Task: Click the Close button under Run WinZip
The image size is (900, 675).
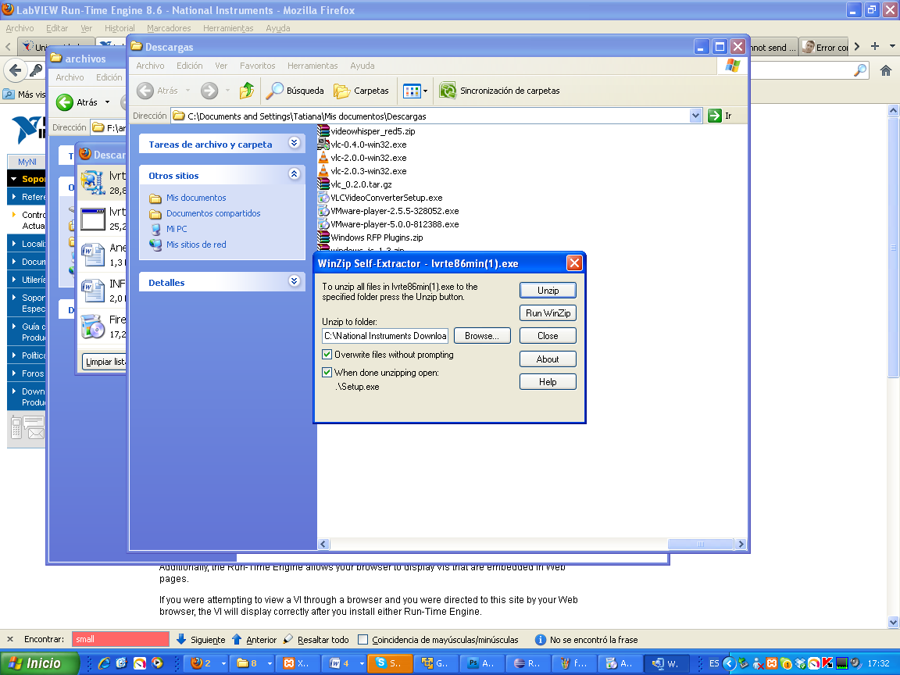Action: [x=548, y=336]
